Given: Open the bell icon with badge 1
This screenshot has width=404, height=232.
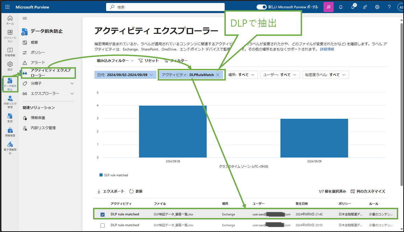Looking at the screenshot, I should 353,7.
